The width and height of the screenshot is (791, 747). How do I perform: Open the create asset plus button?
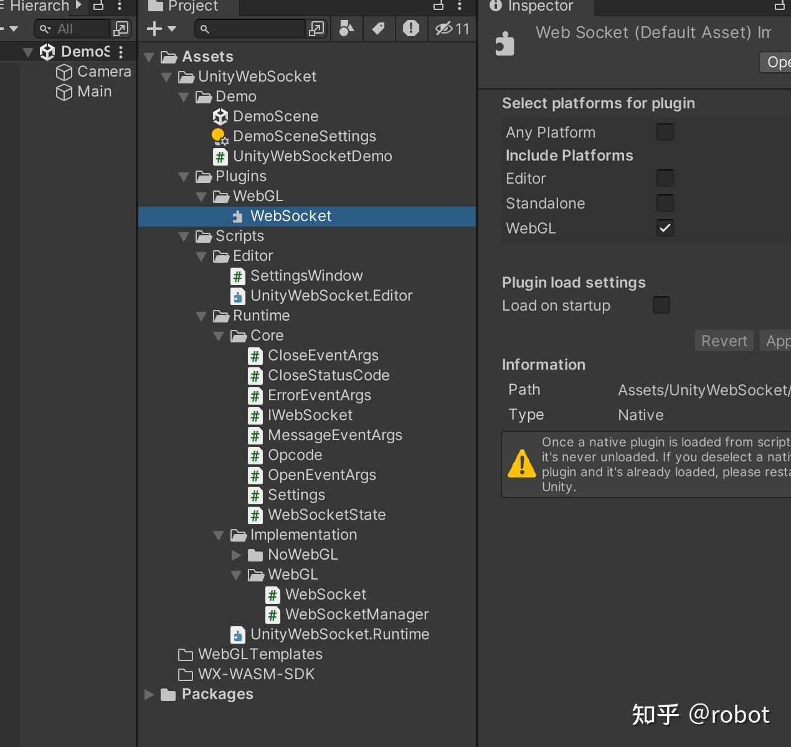154,29
